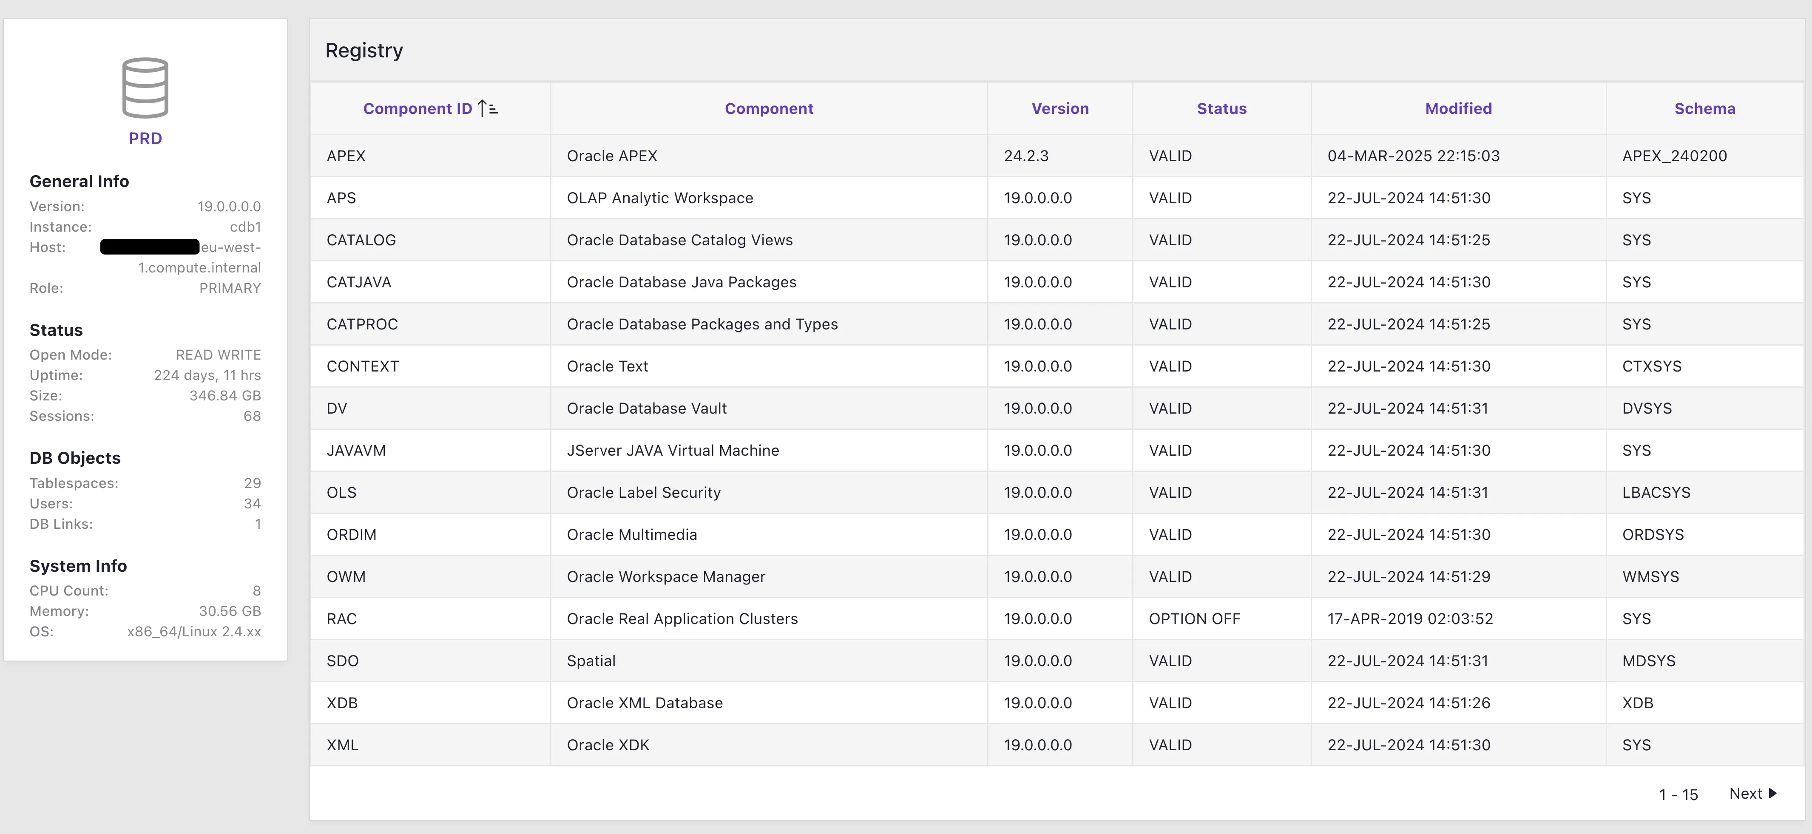Image resolution: width=1812 pixels, height=834 pixels.
Task: Select the Oracle Workspace Manager cell
Action: click(769, 577)
